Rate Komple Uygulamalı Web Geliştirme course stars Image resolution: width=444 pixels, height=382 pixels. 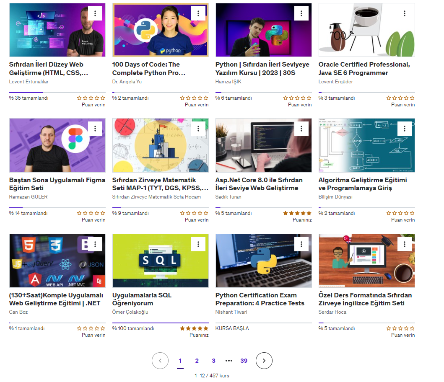click(91, 328)
